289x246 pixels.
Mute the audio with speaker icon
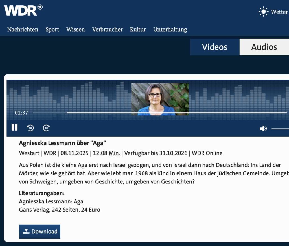tap(263, 129)
